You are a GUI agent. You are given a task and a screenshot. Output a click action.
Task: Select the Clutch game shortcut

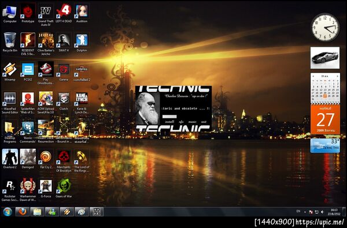(x=64, y=101)
